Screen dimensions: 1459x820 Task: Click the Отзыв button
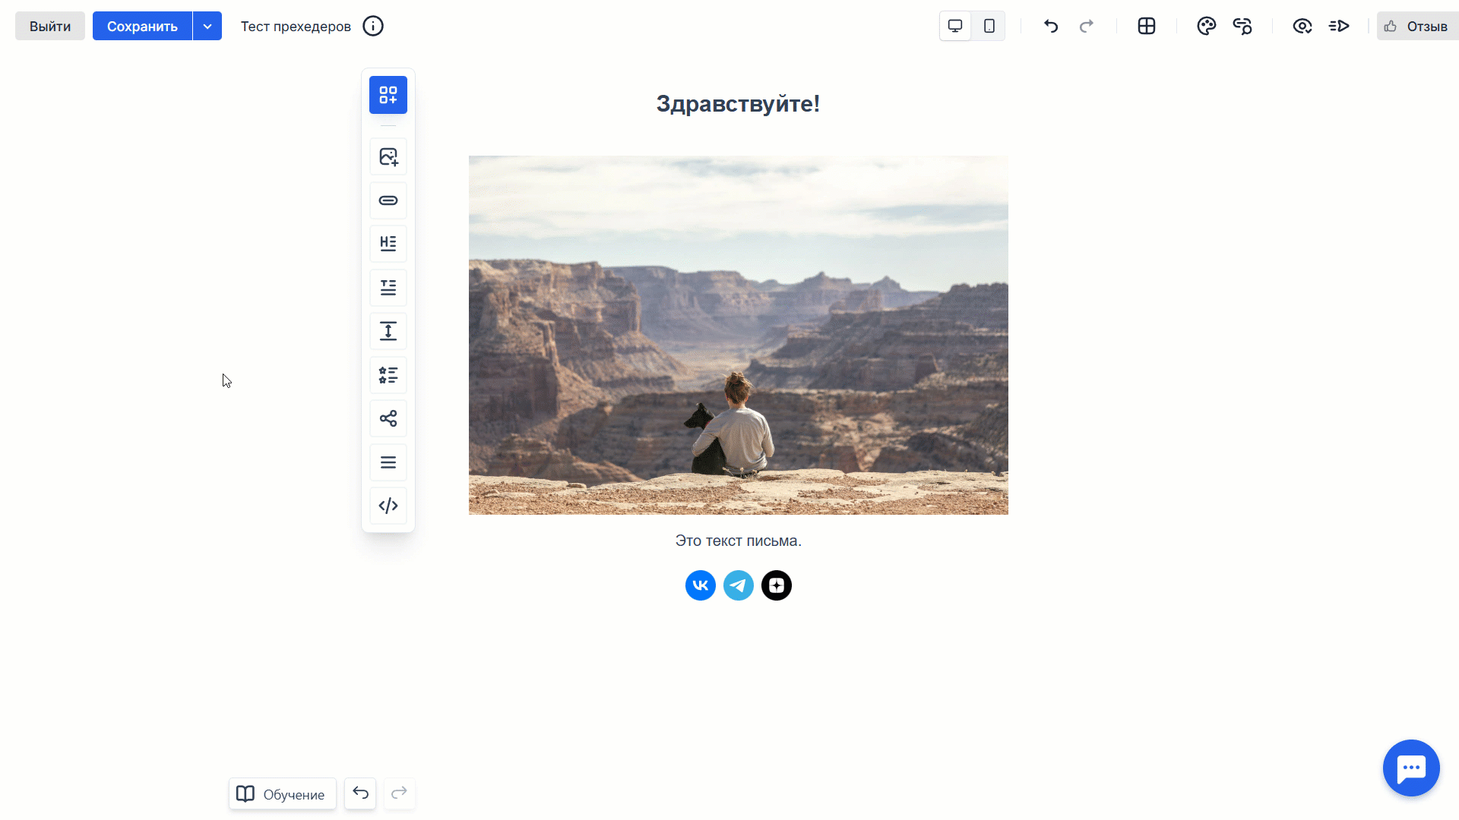pos(1418,25)
